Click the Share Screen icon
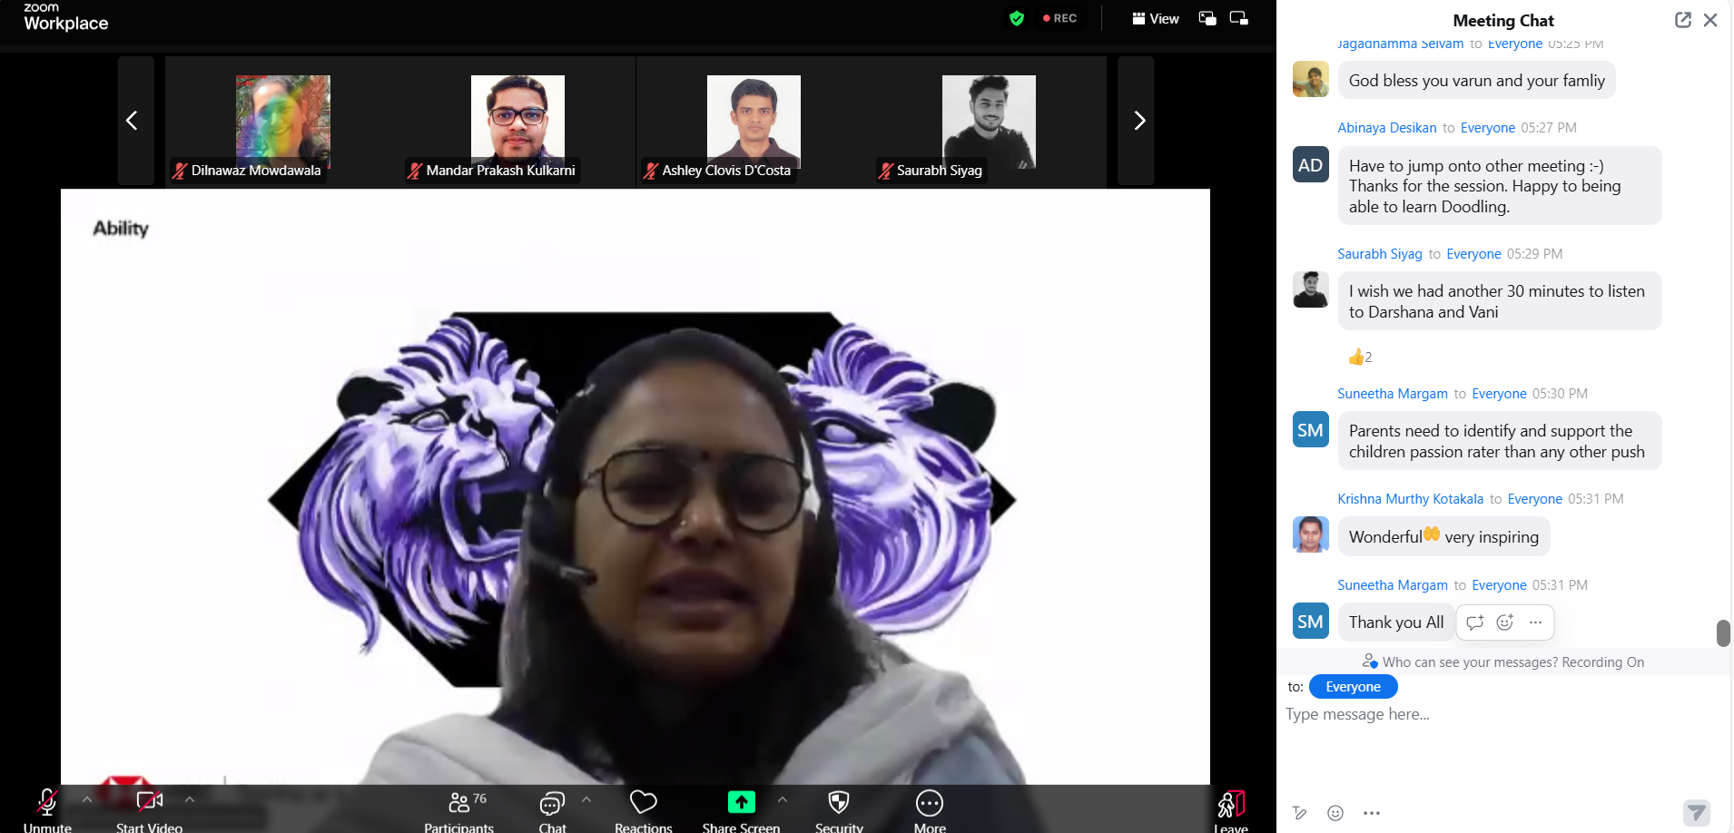1734x833 pixels. [x=741, y=803]
